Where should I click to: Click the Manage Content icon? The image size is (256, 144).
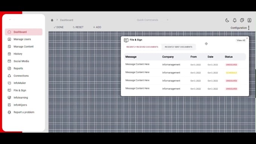(9, 47)
